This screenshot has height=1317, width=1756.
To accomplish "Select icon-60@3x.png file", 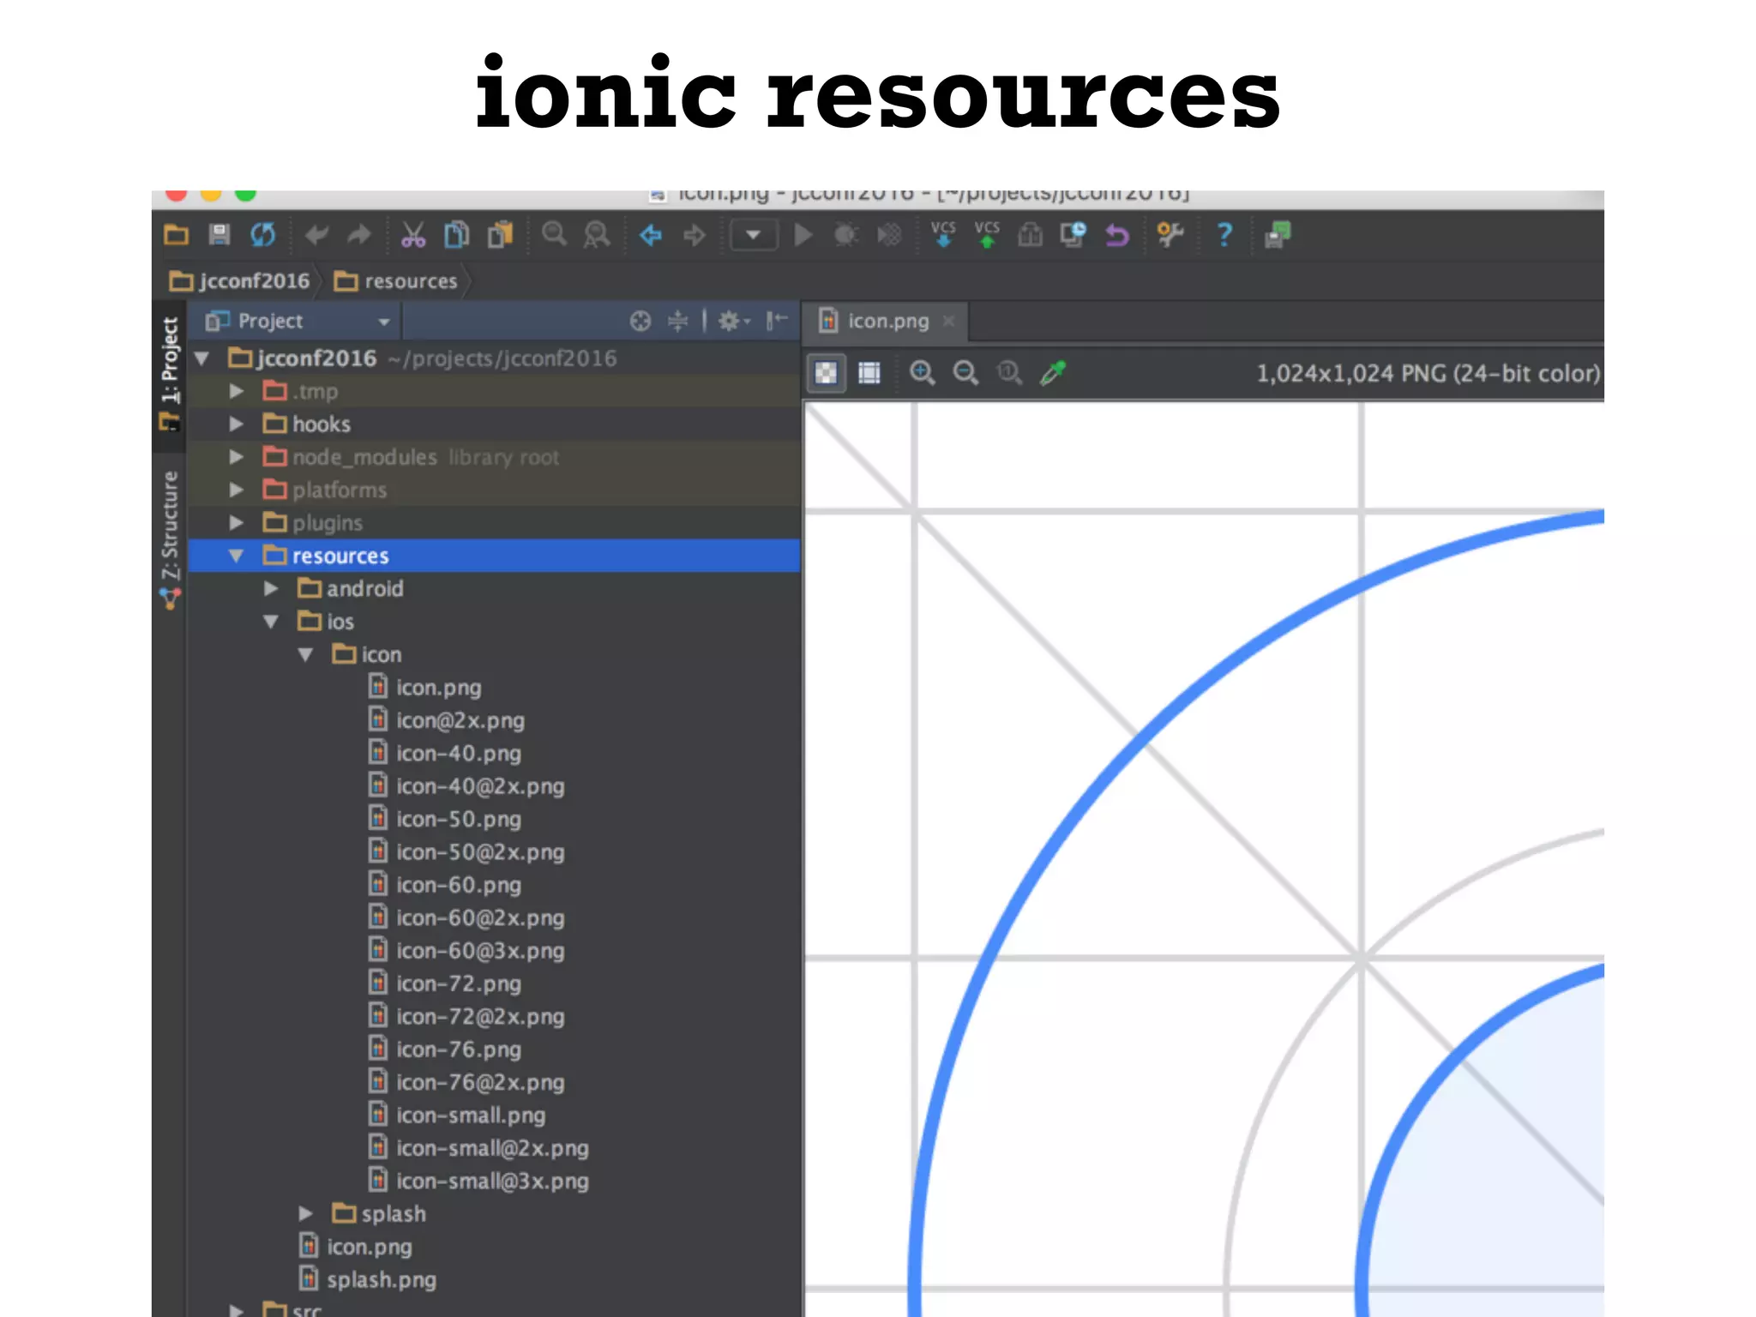I will 480,950.
